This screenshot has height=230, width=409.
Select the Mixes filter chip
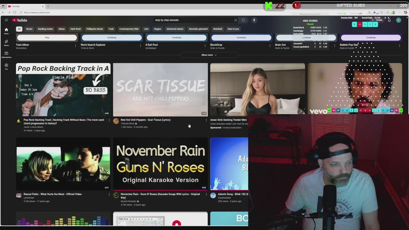click(61, 29)
